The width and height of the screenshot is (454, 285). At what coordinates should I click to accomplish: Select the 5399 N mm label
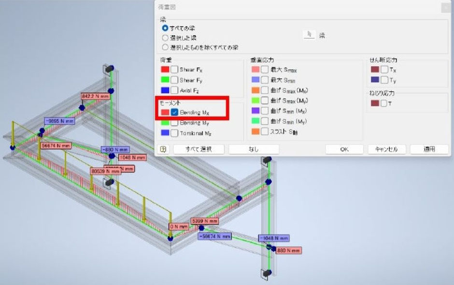pyautogui.click(x=205, y=221)
